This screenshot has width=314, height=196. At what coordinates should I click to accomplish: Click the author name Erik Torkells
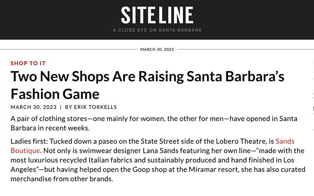pyautogui.click(x=95, y=107)
